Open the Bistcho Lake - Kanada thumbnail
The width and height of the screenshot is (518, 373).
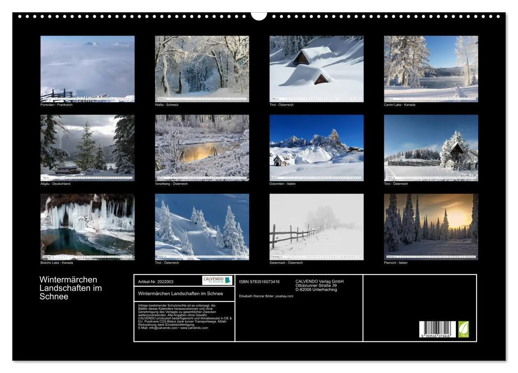(88, 226)
